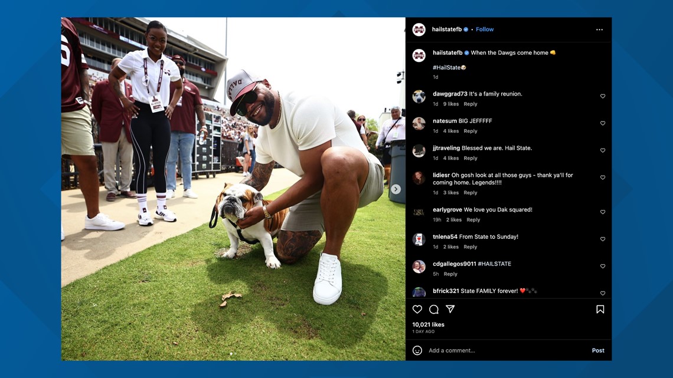Like natesum's BIG JEFFFFF comment
Screen dimensions: 673x378
pos(603,123)
